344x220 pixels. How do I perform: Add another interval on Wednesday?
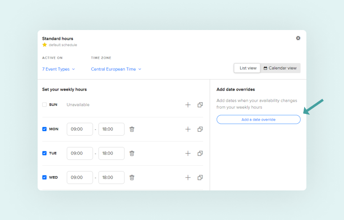pos(188,177)
